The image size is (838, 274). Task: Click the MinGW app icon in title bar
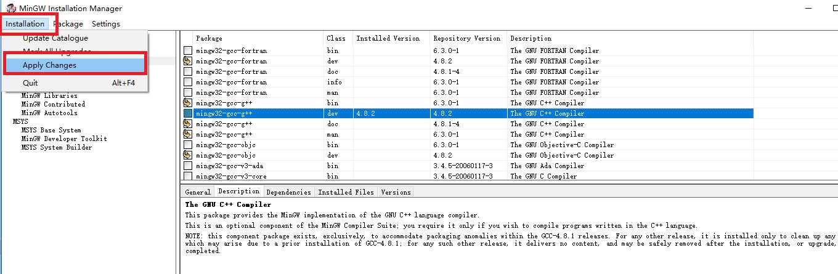pos(11,8)
